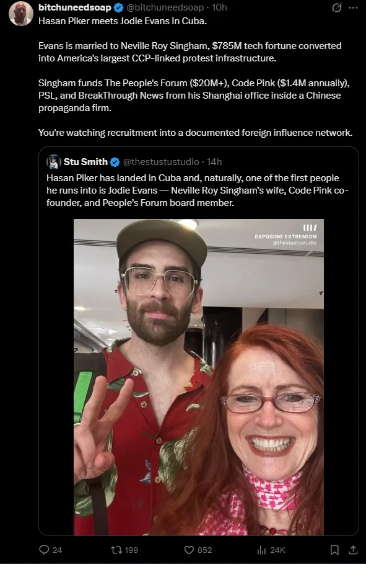Bookmark this tweet
This screenshot has height=564, width=366.
334,550
